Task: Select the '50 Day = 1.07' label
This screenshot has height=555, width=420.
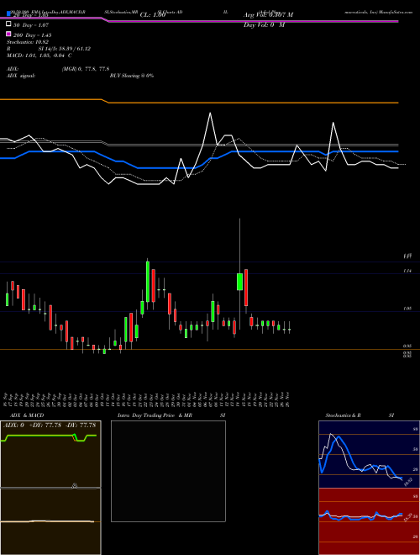Action: click(31, 25)
